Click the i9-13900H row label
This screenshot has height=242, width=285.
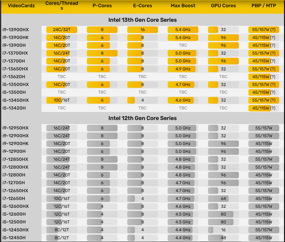click(14, 45)
